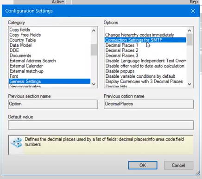
Task: Choose Disable popups option
Action: coord(145,71)
